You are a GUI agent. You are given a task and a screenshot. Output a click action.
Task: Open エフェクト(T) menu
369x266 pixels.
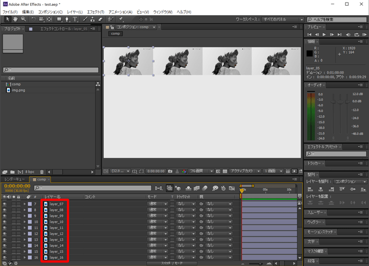click(96, 12)
